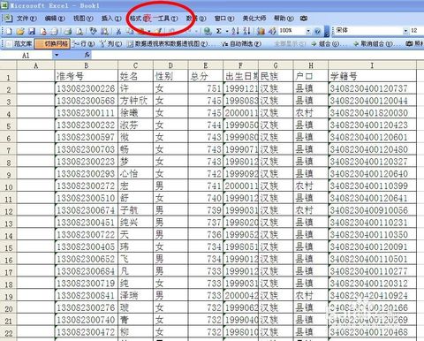Select the 农村 cell in row 4
Screen dimensions: 424x341
point(311,113)
